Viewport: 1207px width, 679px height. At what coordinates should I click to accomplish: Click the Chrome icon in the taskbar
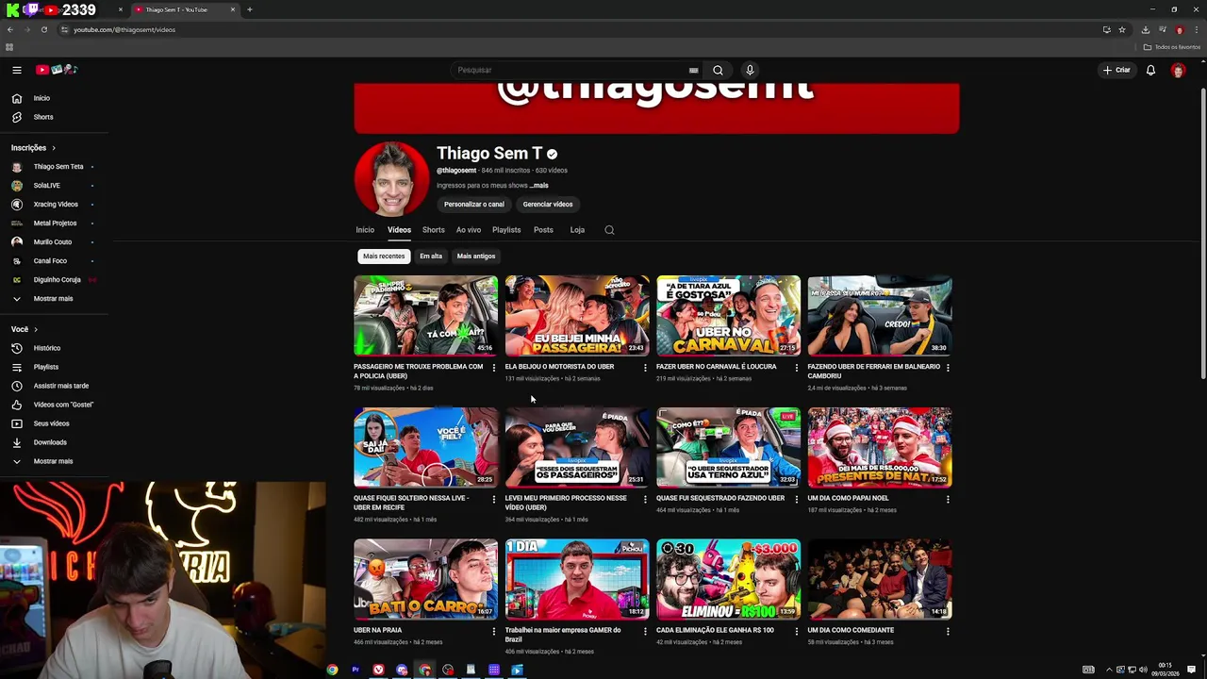tap(332, 670)
